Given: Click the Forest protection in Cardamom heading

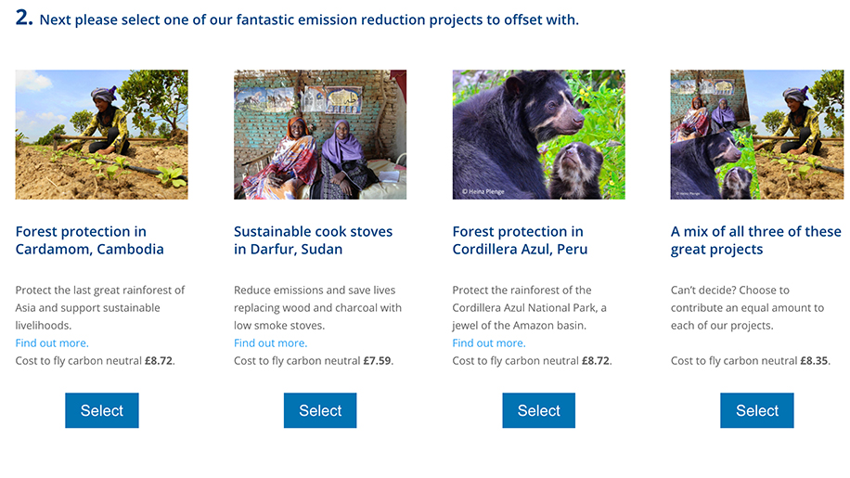Looking at the screenshot, I should 90,240.
